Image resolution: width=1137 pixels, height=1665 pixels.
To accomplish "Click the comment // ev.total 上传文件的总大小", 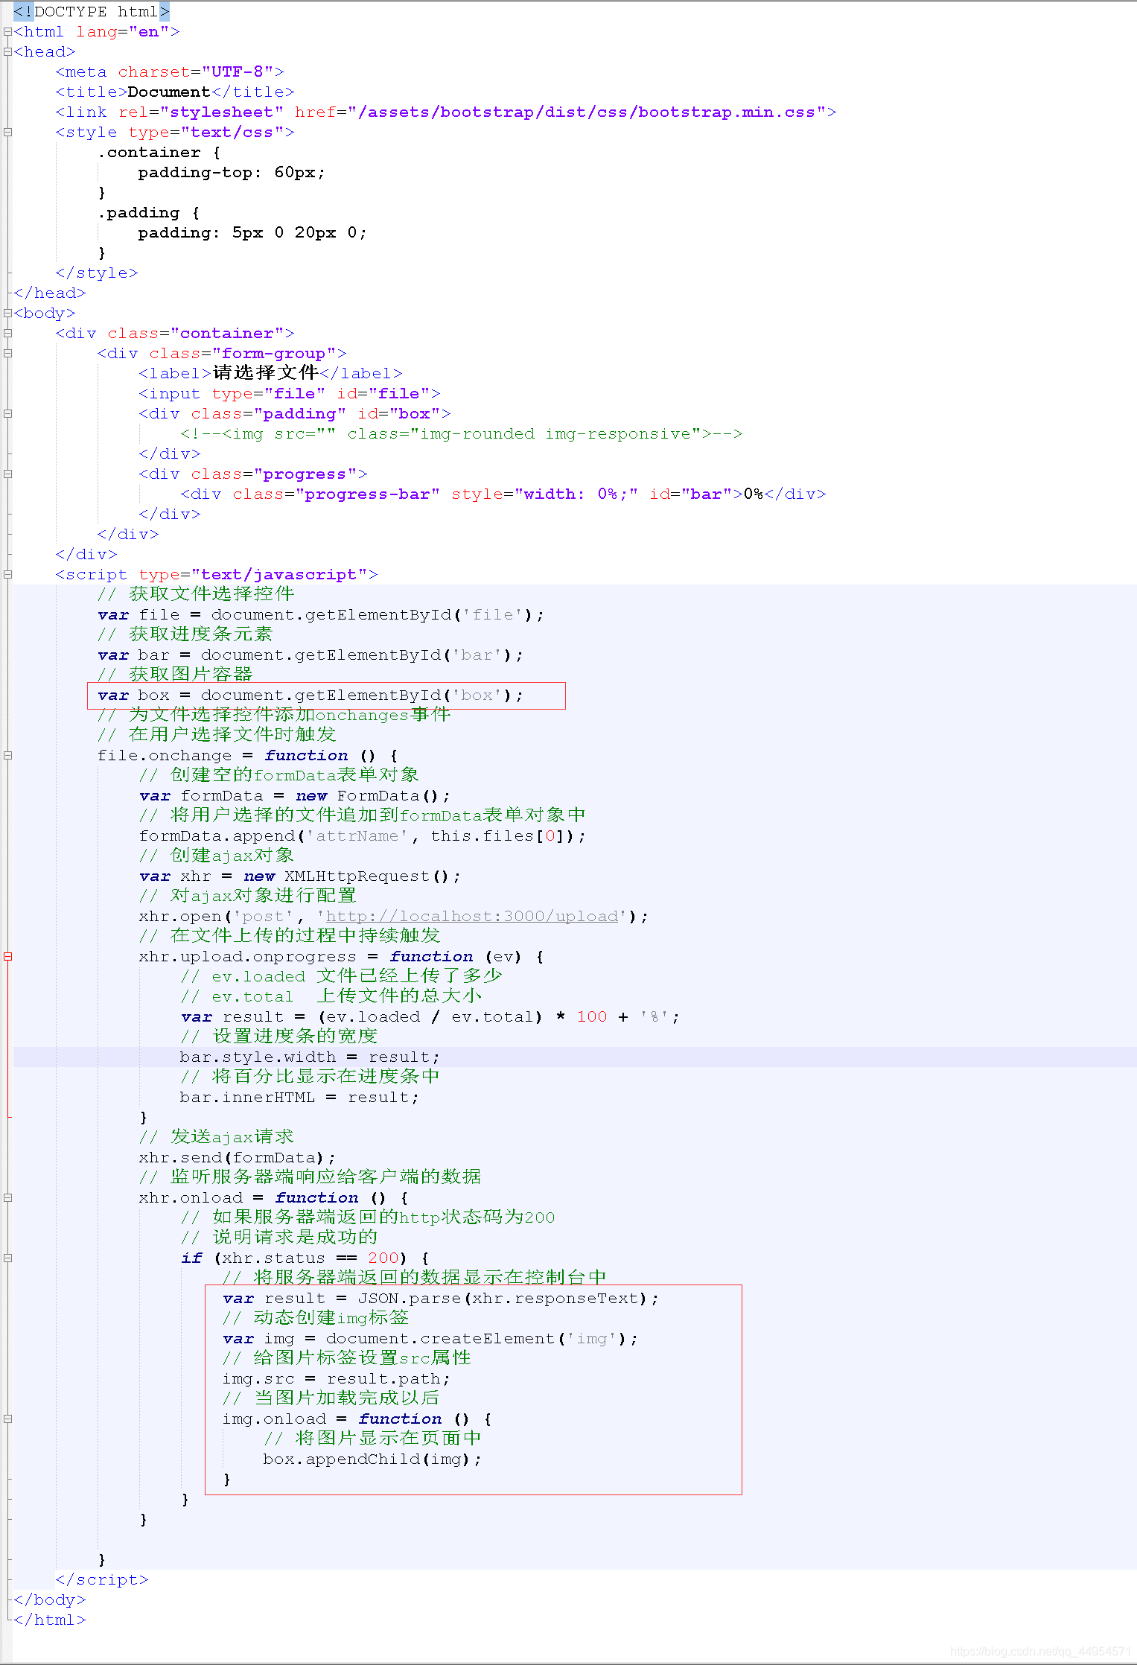I will 331,996.
